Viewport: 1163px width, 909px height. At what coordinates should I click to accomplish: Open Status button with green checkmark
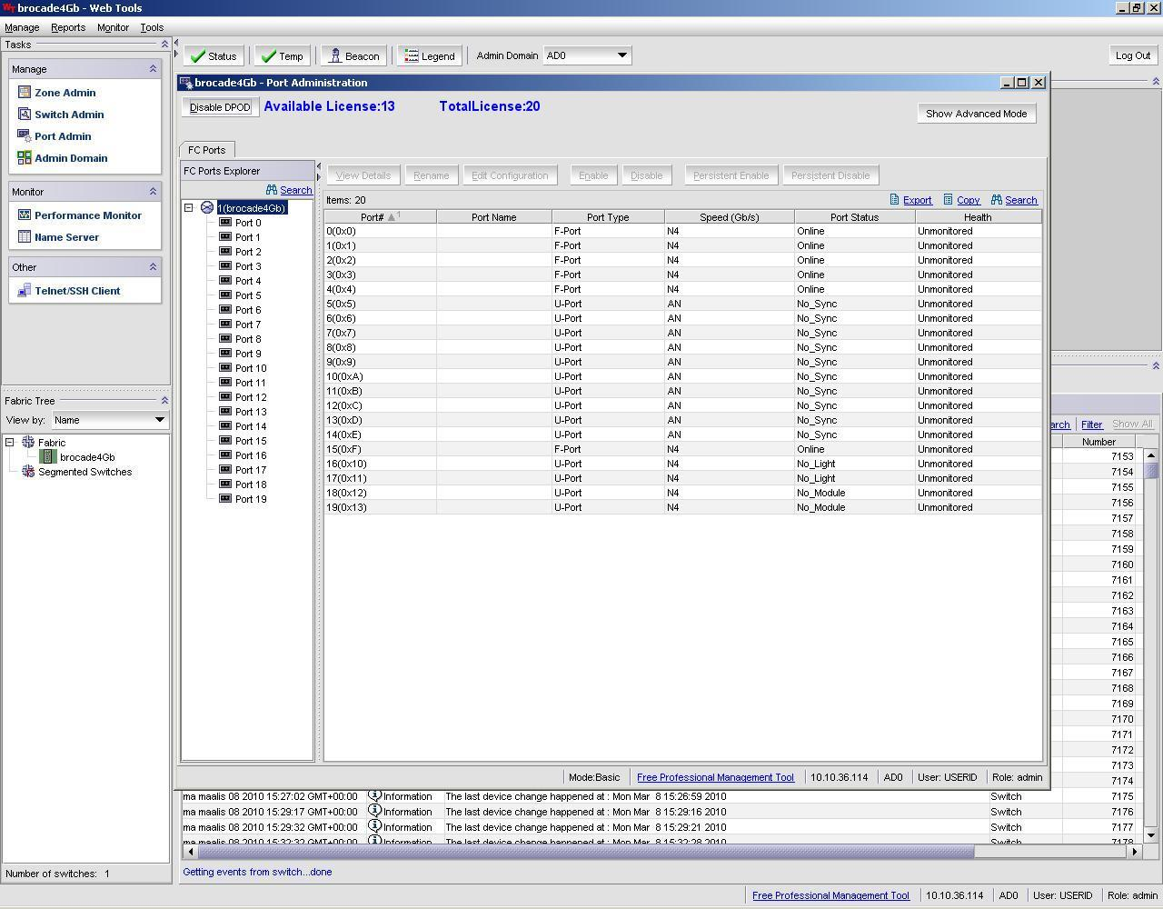[x=214, y=55]
